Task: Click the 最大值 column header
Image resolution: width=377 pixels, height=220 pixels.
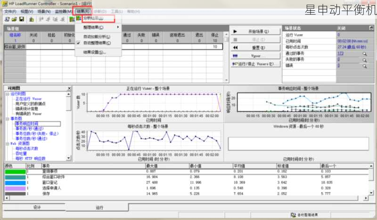Action: click(x=167, y=166)
